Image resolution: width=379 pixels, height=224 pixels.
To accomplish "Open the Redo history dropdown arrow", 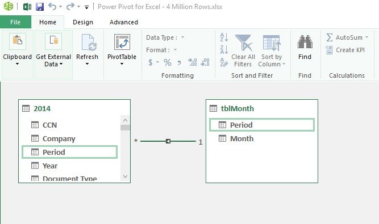I will pos(78,7).
